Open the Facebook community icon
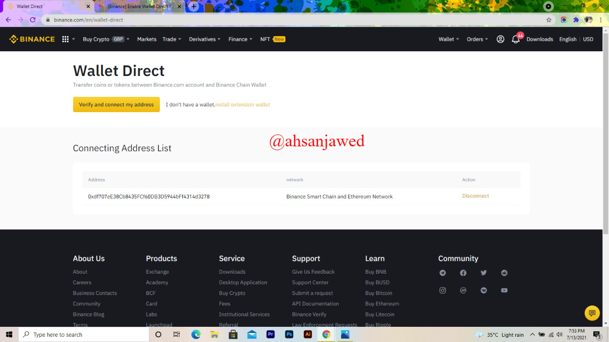The width and height of the screenshot is (609, 342). pos(463,273)
